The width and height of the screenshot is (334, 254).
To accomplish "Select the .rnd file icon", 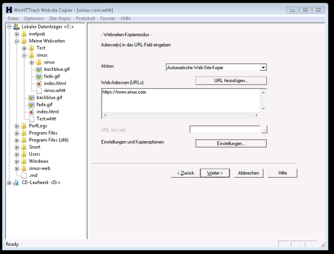I will click(x=24, y=175).
